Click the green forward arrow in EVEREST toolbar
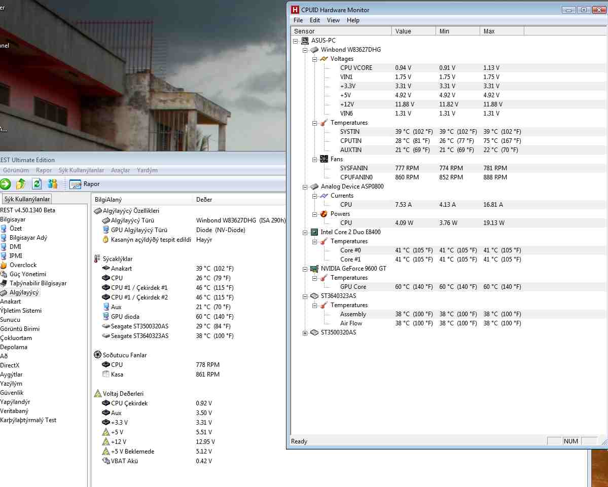Image resolution: width=608 pixels, height=487 pixels. (5, 184)
